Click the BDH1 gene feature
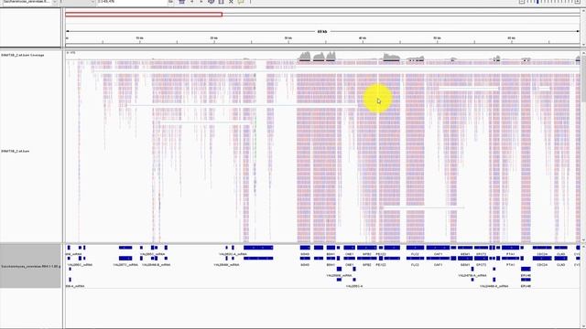Screen dimensions: 586x329 331,248
